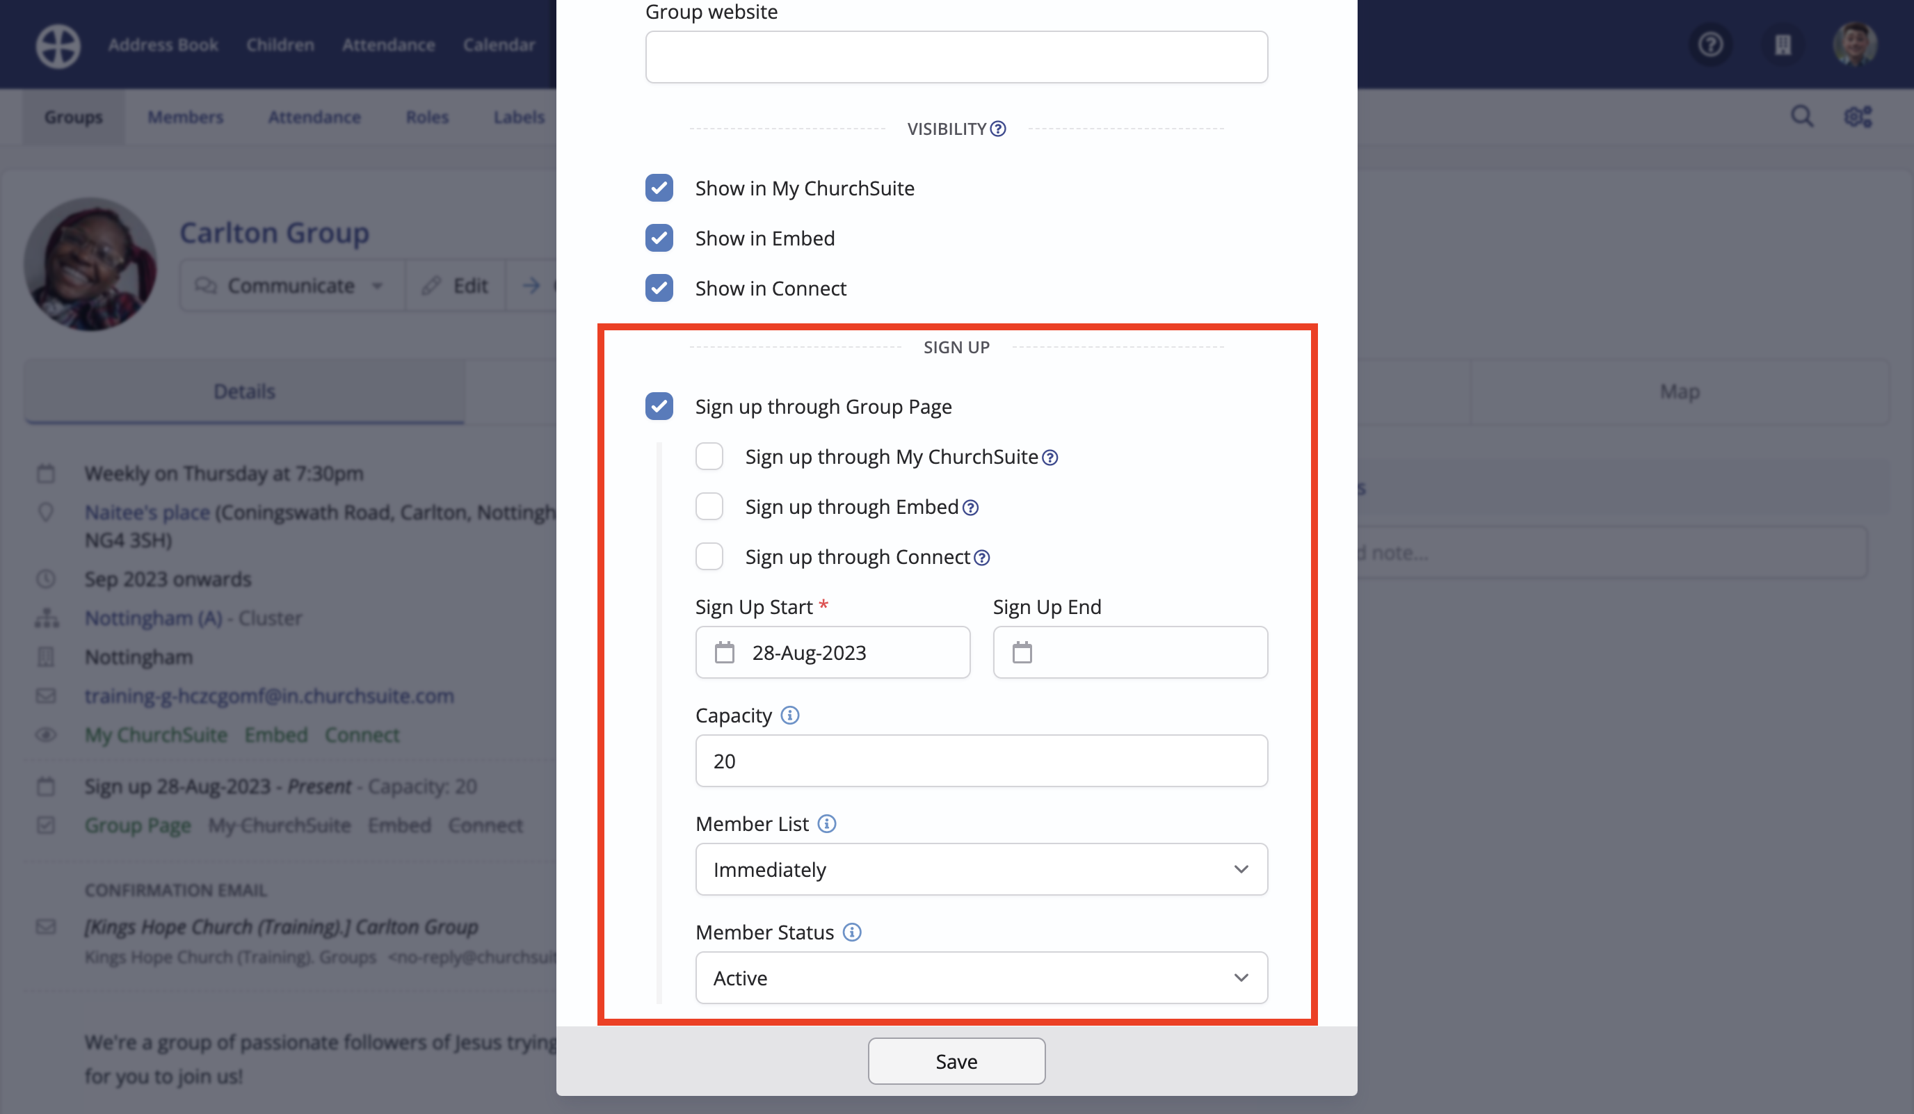Open Naitee's place link
This screenshot has height=1114, width=1914.
tap(147, 512)
